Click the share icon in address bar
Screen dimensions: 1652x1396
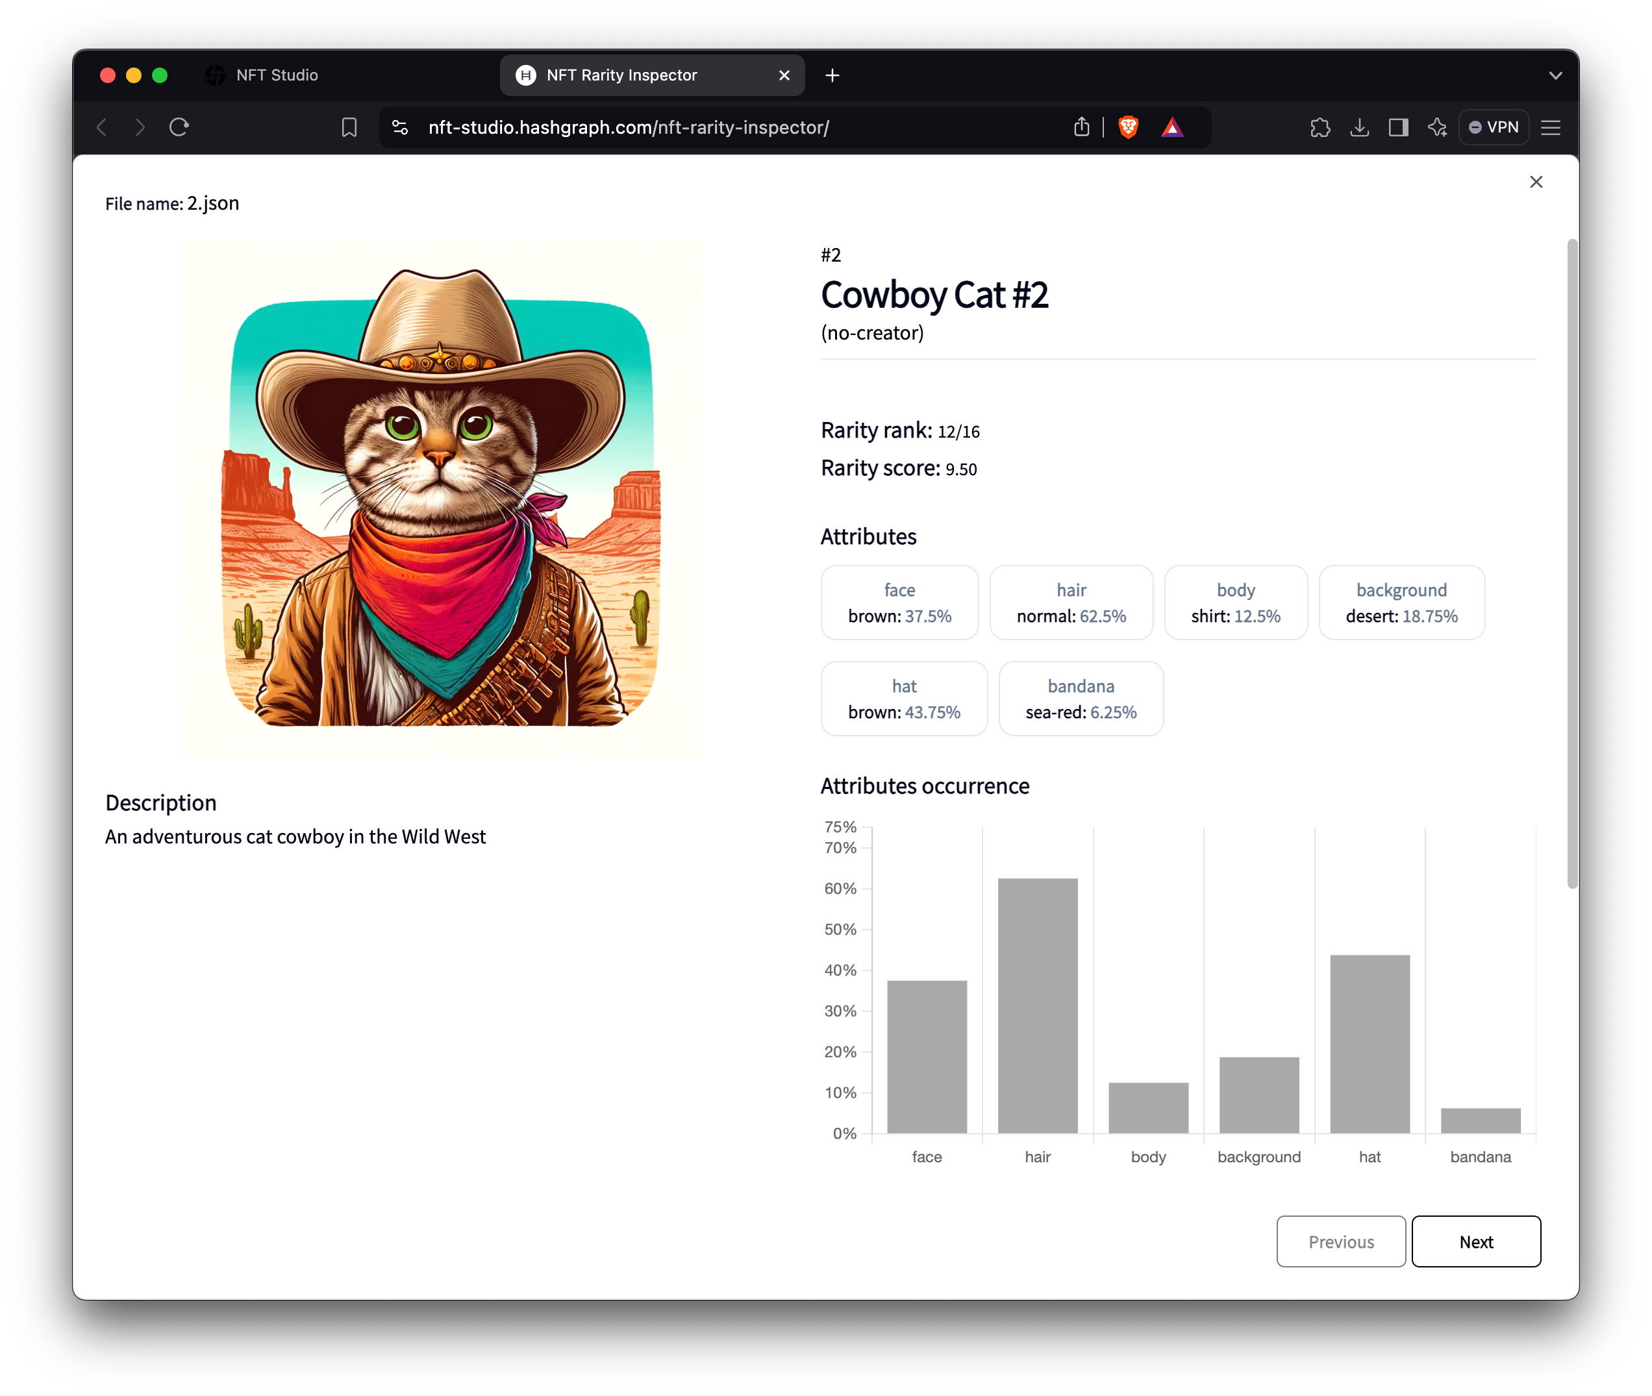click(x=1081, y=127)
